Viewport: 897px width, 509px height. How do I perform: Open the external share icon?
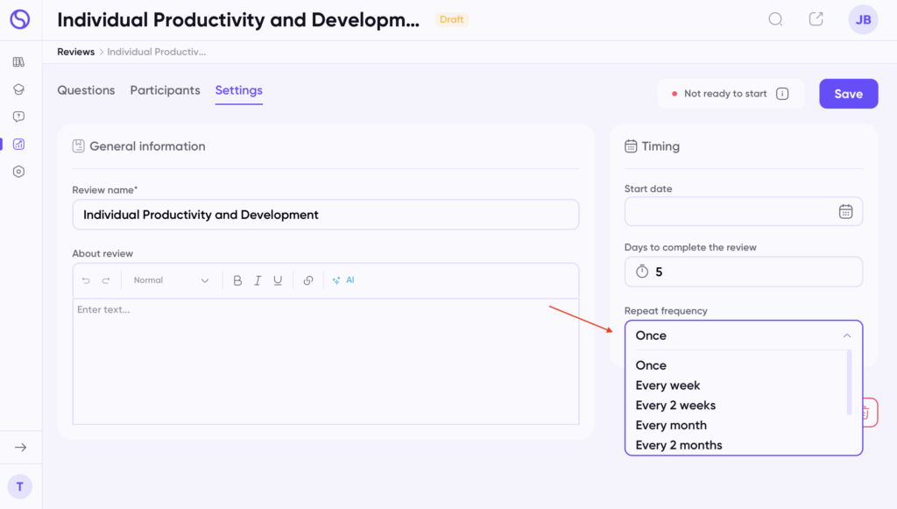[x=816, y=19]
